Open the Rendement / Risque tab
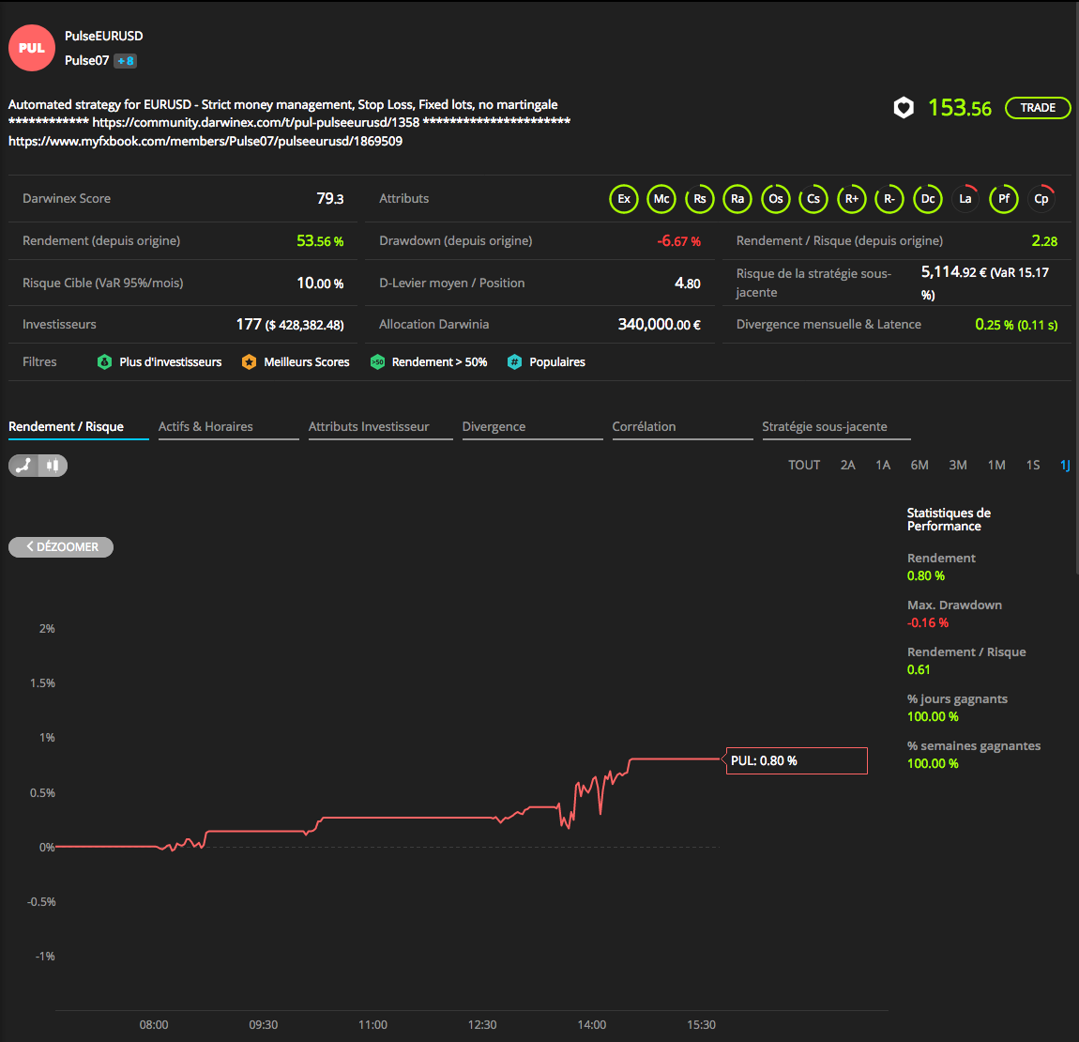Viewport: 1079px width, 1042px height. (x=79, y=427)
